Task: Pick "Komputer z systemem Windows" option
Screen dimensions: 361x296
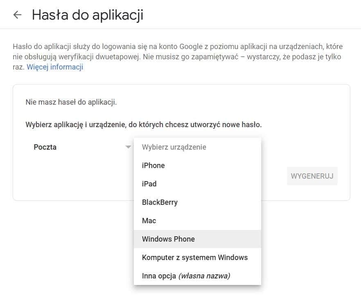Action: pyautogui.click(x=194, y=257)
